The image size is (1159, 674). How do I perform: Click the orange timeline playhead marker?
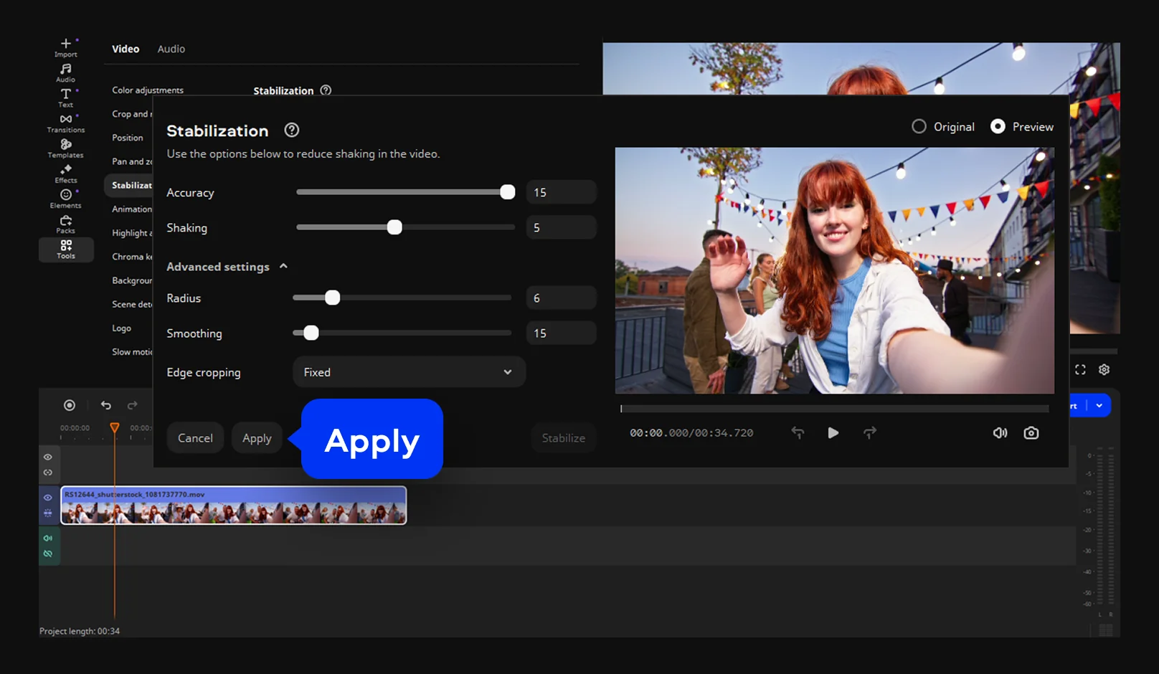point(115,427)
